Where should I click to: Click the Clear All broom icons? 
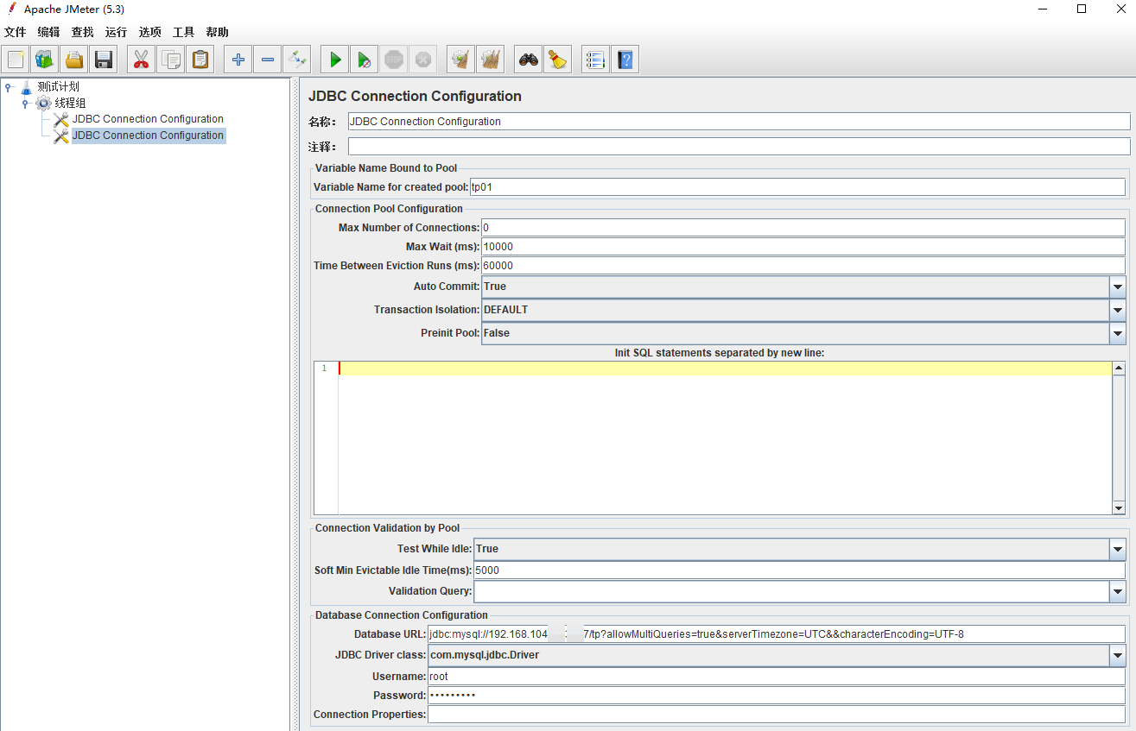491,60
